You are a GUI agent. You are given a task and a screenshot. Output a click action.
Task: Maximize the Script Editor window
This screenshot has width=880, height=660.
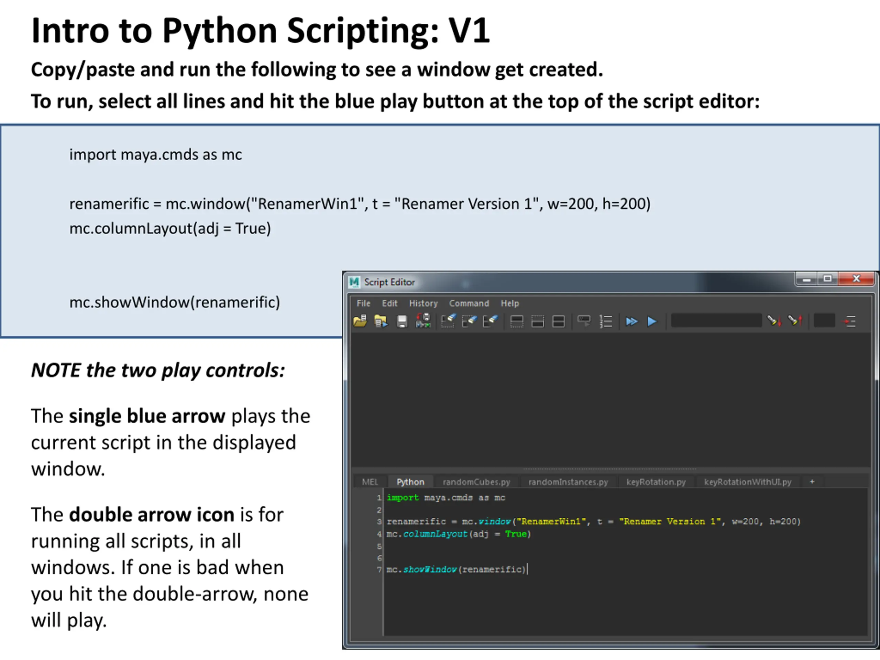[827, 279]
